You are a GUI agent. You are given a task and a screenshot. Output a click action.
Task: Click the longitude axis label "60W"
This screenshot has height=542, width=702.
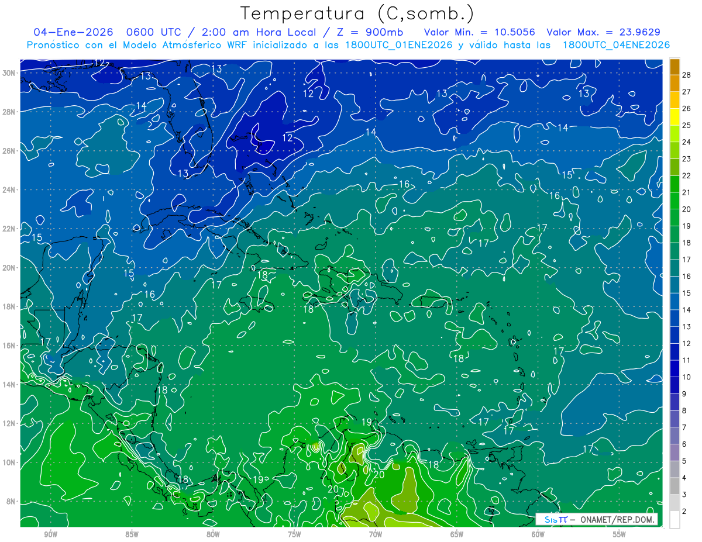[x=538, y=534]
